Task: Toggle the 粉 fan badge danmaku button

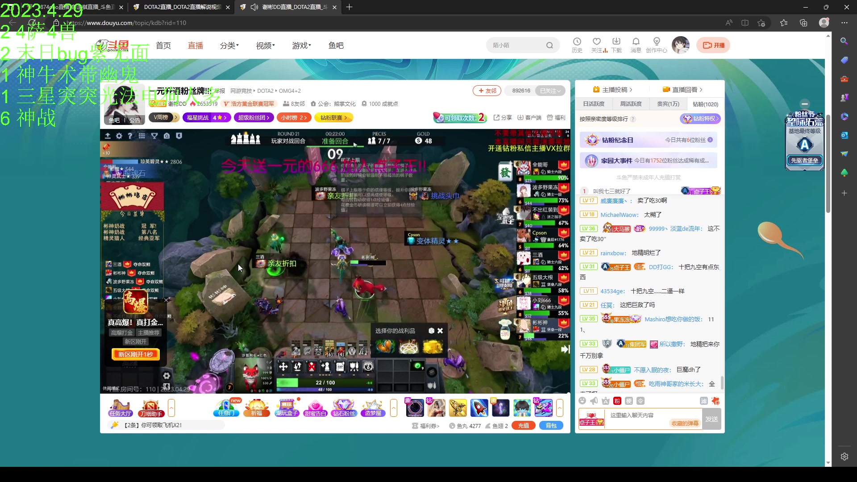Action: pos(617,401)
